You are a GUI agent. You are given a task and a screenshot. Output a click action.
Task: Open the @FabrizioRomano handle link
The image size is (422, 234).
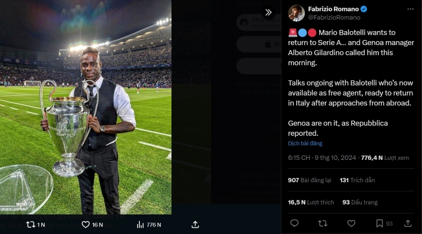coord(334,18)
